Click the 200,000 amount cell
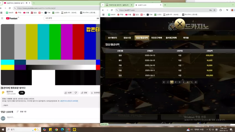This screenshot has width=235, height=132. click(x=210, y=56)
